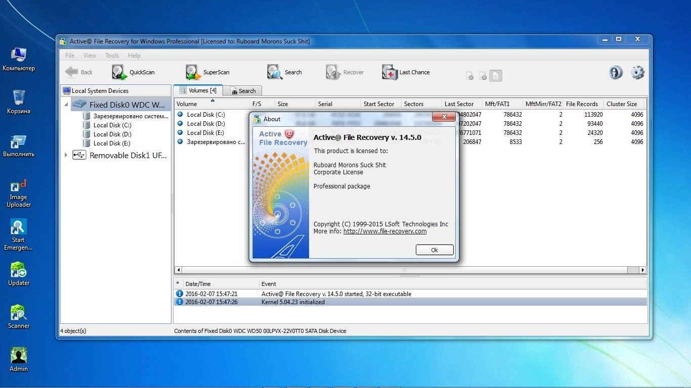Collapse the Fixed Disk0 tree node

(x=66, y=105)
